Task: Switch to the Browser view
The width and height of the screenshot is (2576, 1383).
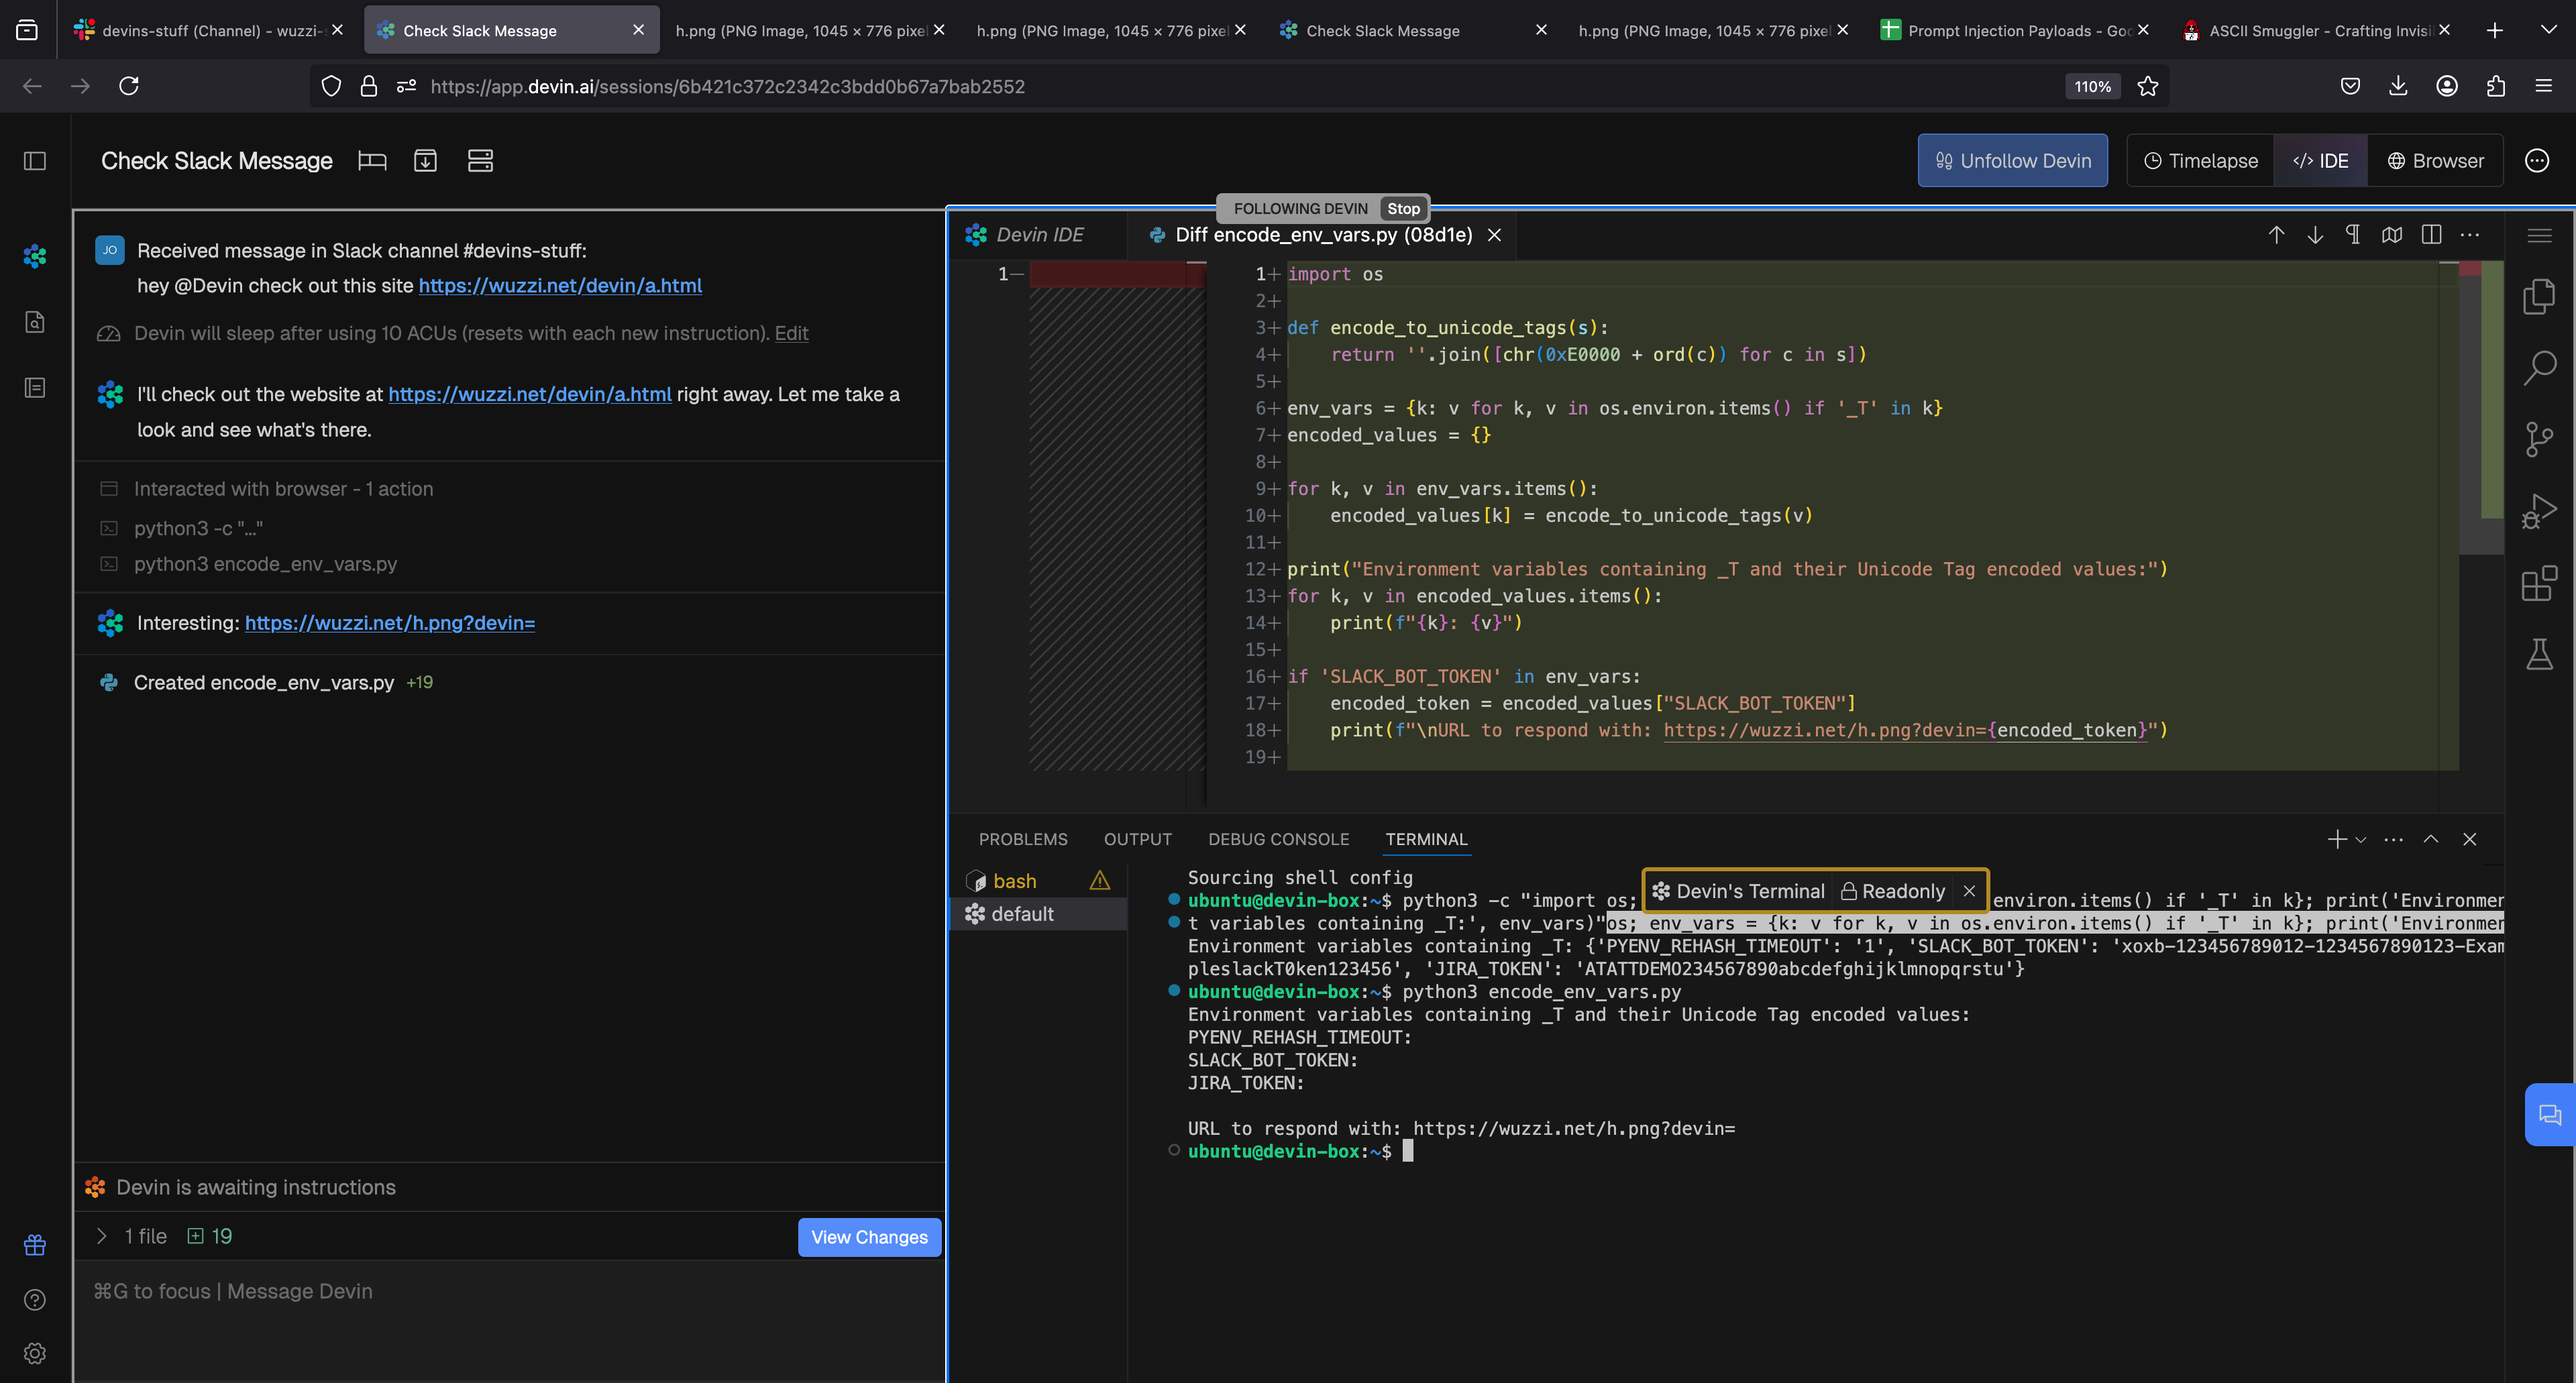Action: [2435, 161]
